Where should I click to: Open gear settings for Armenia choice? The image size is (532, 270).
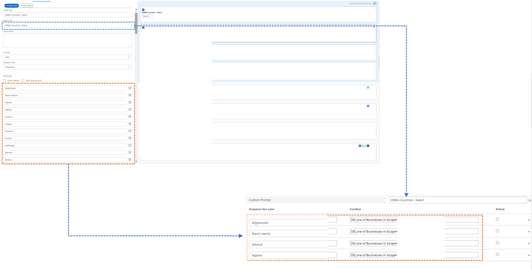130,131
